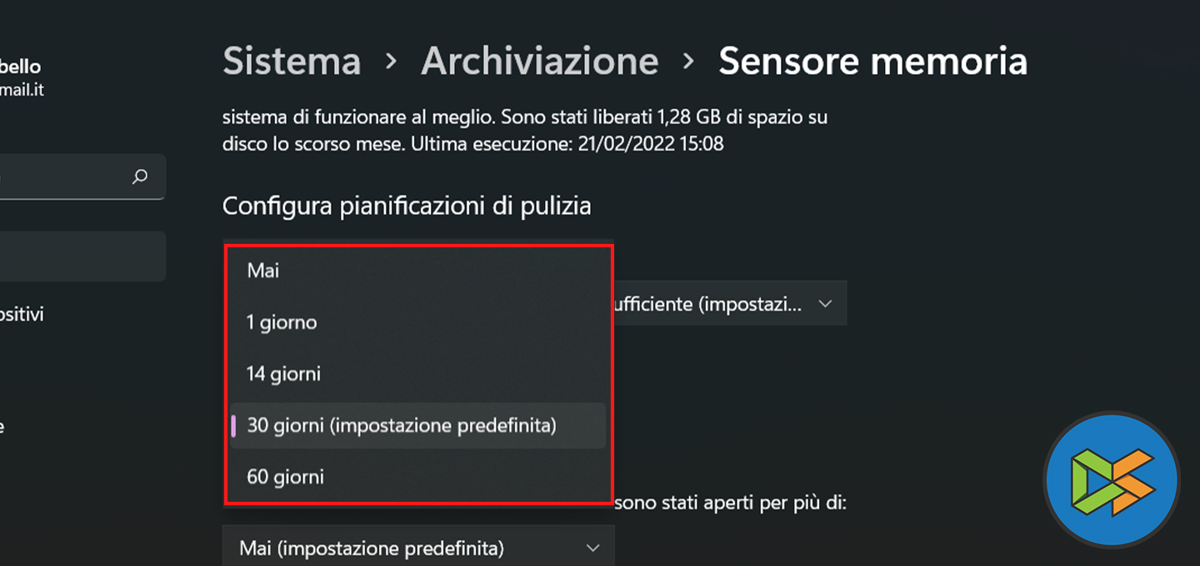Screen dimensions: 1200x566
Task: Click the 'Sensore memoria' page title
Action: 872,62
